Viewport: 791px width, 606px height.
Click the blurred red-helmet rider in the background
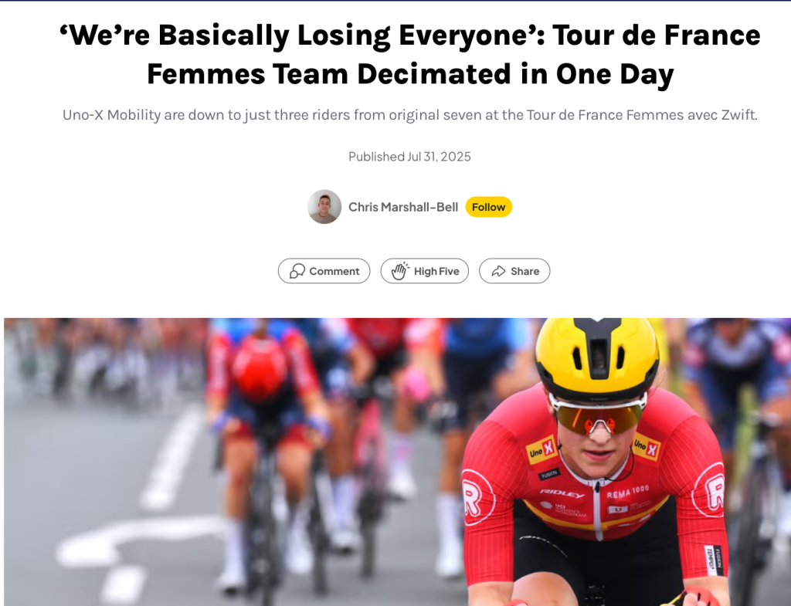click(260, 371)
